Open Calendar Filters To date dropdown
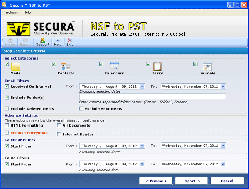The width and height of the screenshot is (249, 189). pos(223,146)
